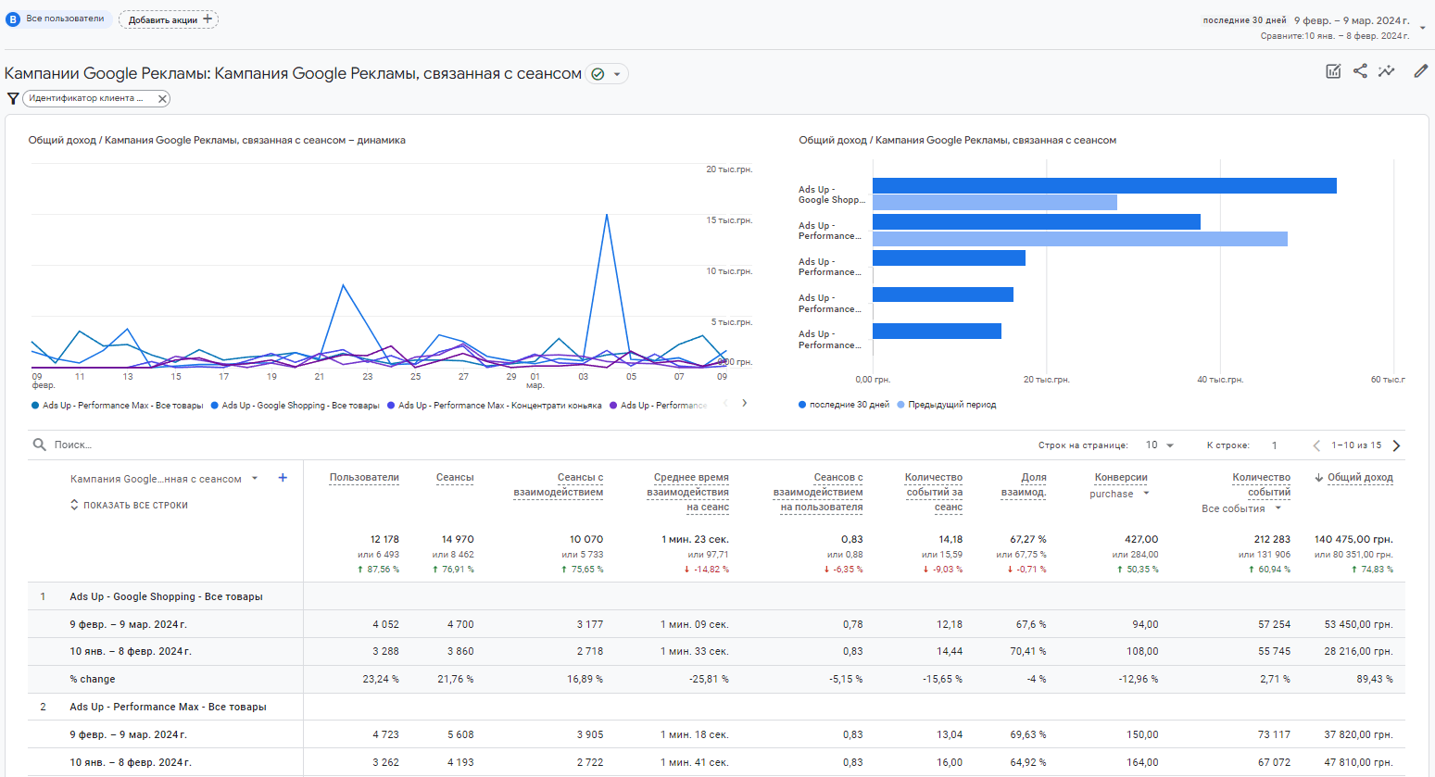Click Добавить акции comparison button
Image resolution: width=1435 pixels, height=777 pixels.
pyautogui.click(x=169, y=19)
